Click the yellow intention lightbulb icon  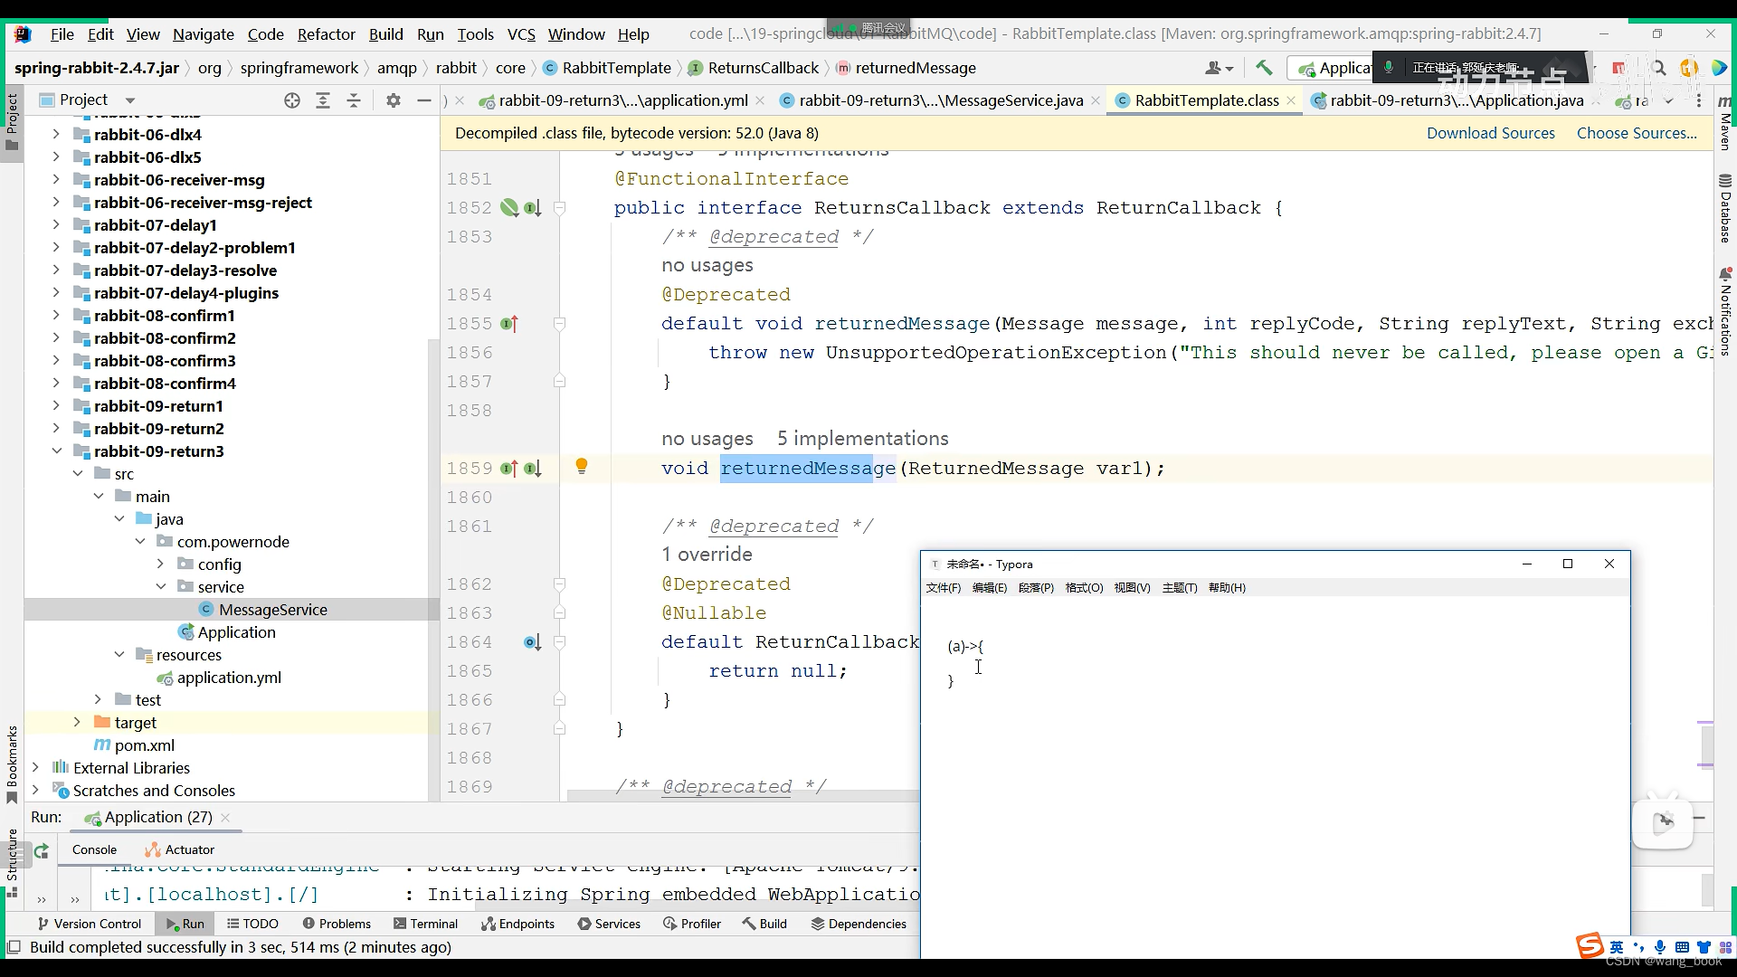pos(582,467)
